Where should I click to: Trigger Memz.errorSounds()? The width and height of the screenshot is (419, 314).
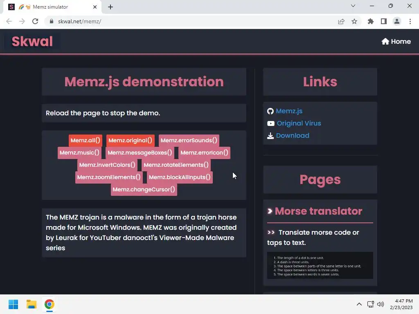point(189,141)
